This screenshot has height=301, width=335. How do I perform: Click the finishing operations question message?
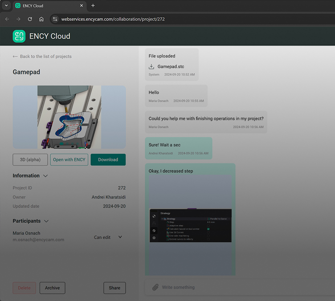tap(206, 122)
